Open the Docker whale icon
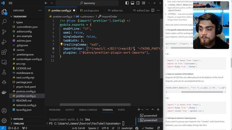The height and width of the screenshot is (130, 232). [x=4, y=92]
